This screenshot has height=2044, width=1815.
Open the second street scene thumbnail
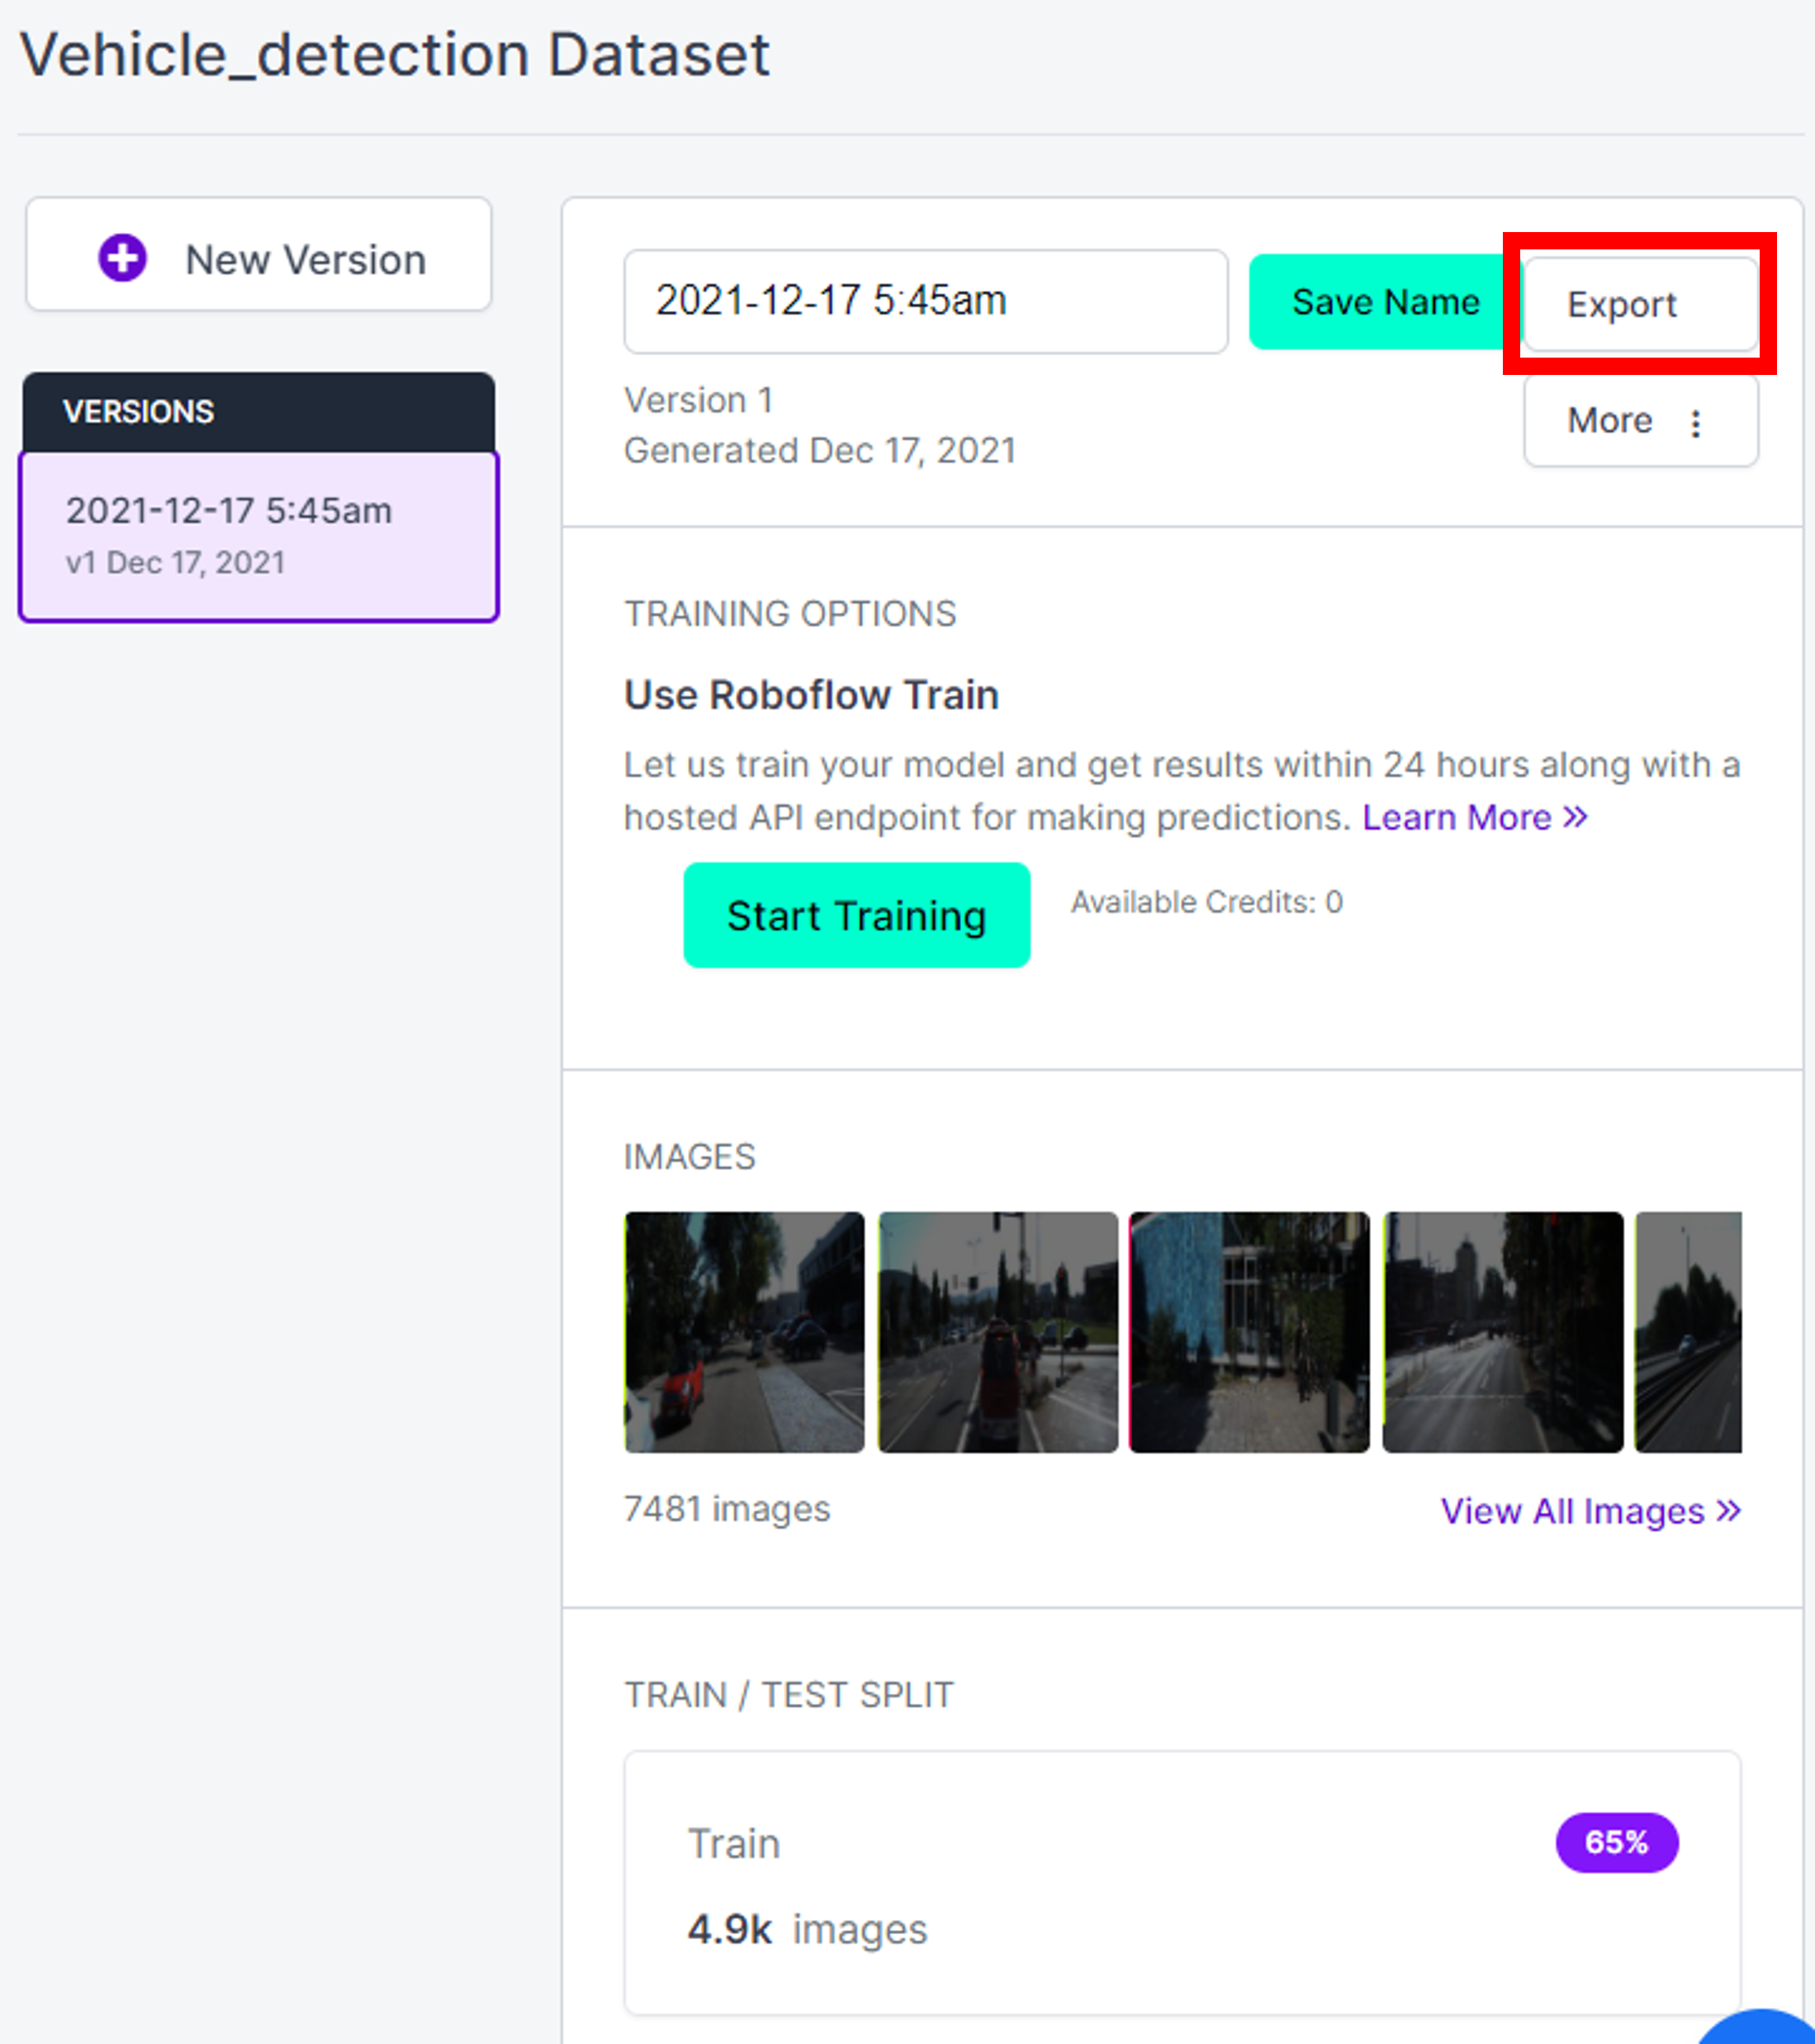pos(998,1332)
